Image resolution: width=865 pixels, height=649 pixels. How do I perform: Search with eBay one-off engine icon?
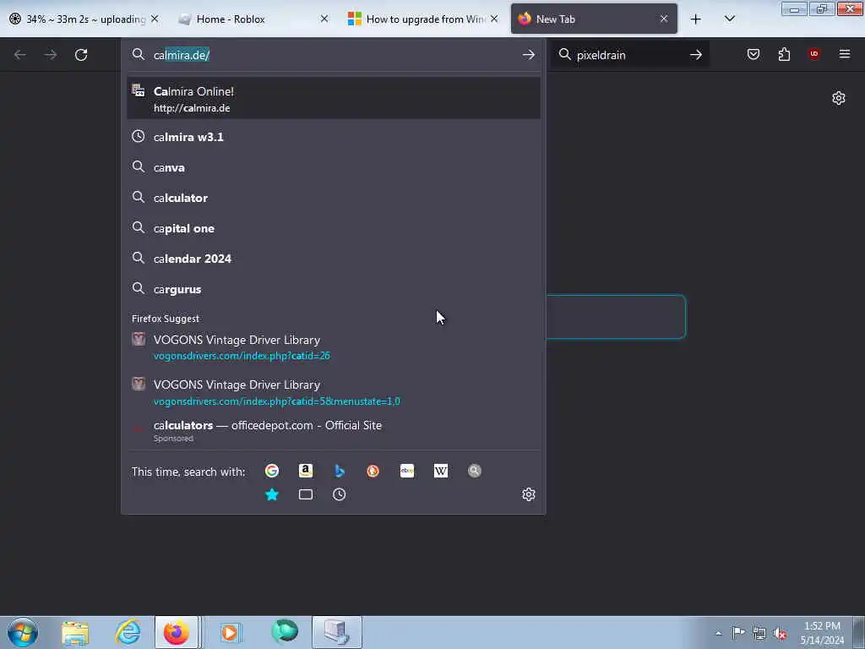[407, 471]
